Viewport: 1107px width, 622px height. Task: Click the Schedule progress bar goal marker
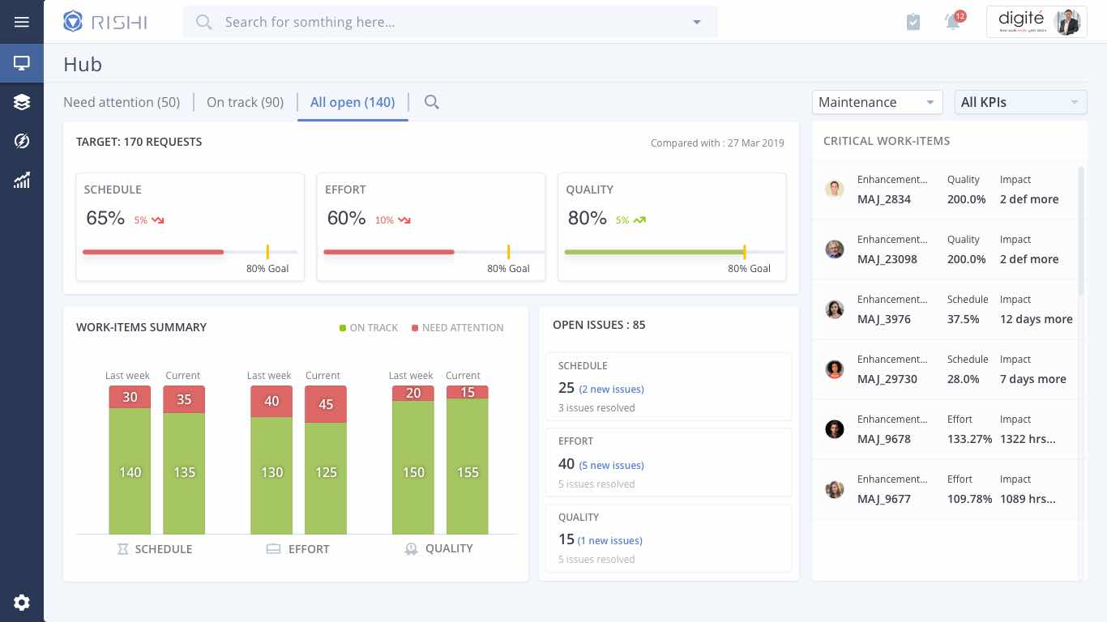(267, 252)
